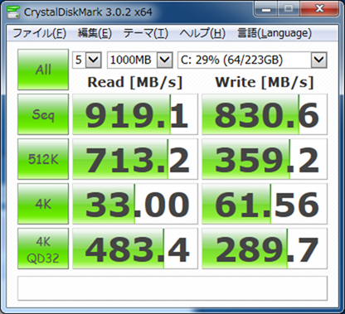Start the 512K random test
Image resolution: width=345 pixels, height=314 pixels.
(43, 159)
